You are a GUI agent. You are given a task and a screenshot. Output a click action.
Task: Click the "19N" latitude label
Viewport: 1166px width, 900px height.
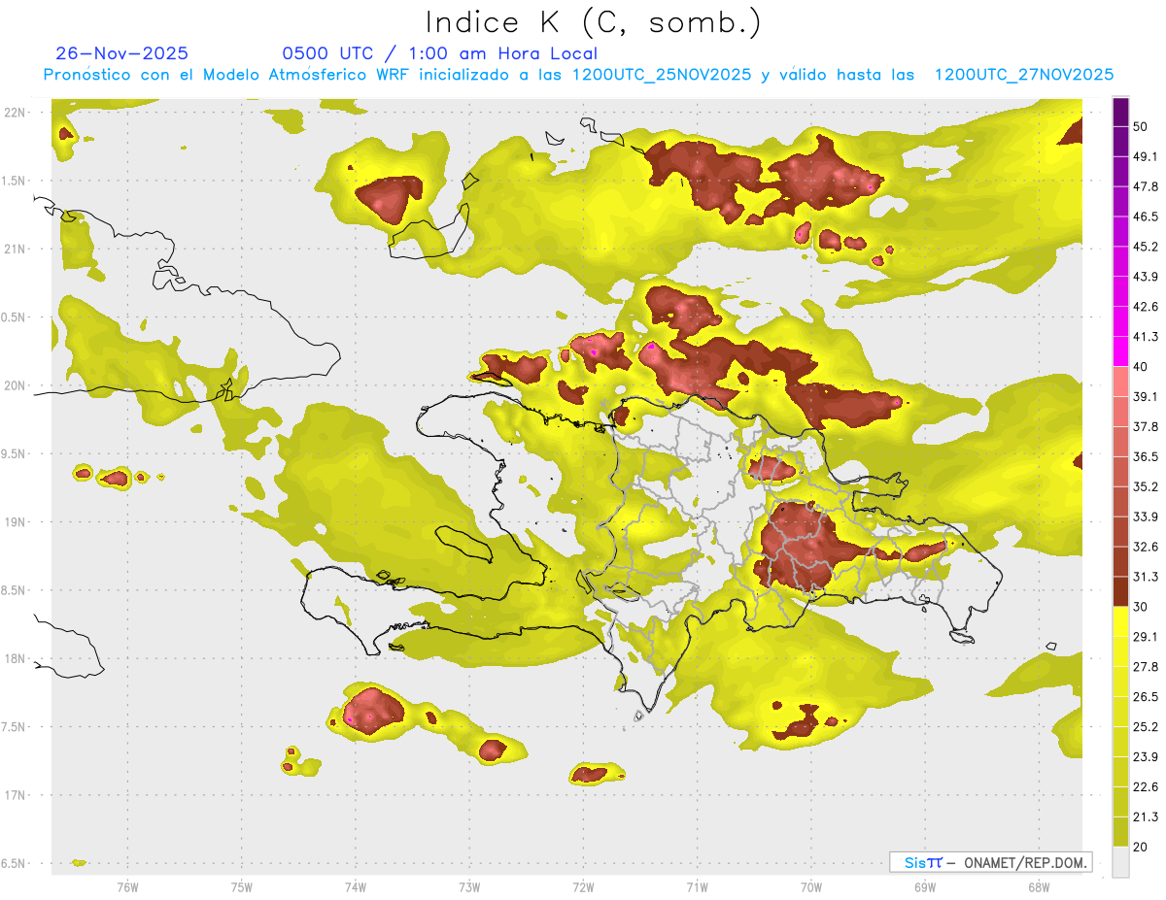(15, 521)
